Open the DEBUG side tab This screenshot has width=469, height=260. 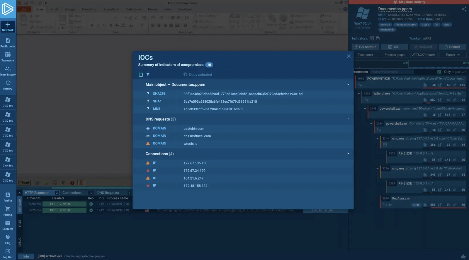pyautogui.click(x=20, y=242)
